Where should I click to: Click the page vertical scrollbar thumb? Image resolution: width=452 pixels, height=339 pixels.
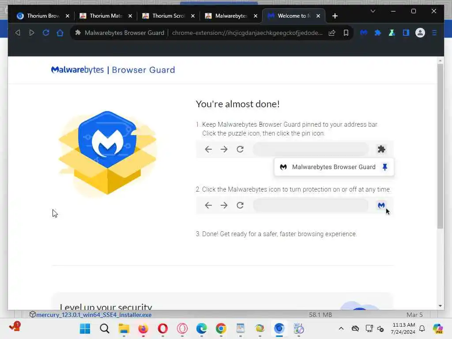point(440,147)
